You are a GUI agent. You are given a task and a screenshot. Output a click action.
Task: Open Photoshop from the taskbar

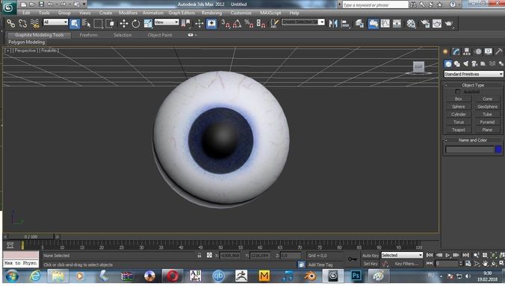[x=356, y=276]
